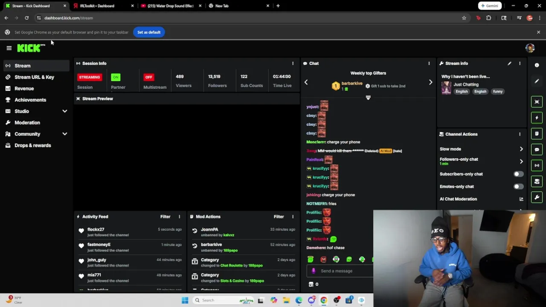Toggle Emotes-only chat switch
The width and height of the screenshot is (546, 307).
coord(518,186)
